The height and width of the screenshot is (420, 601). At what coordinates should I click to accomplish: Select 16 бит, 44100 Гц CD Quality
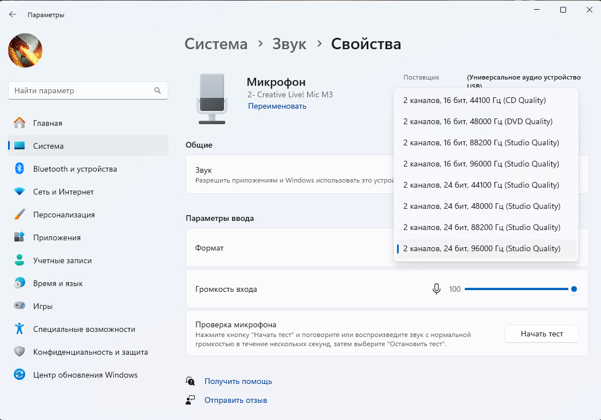pyautogui.click(x=486, y=100)
